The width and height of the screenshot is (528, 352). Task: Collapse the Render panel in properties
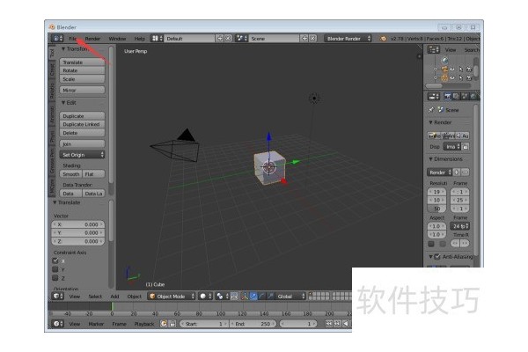click(x=440, y=122)
